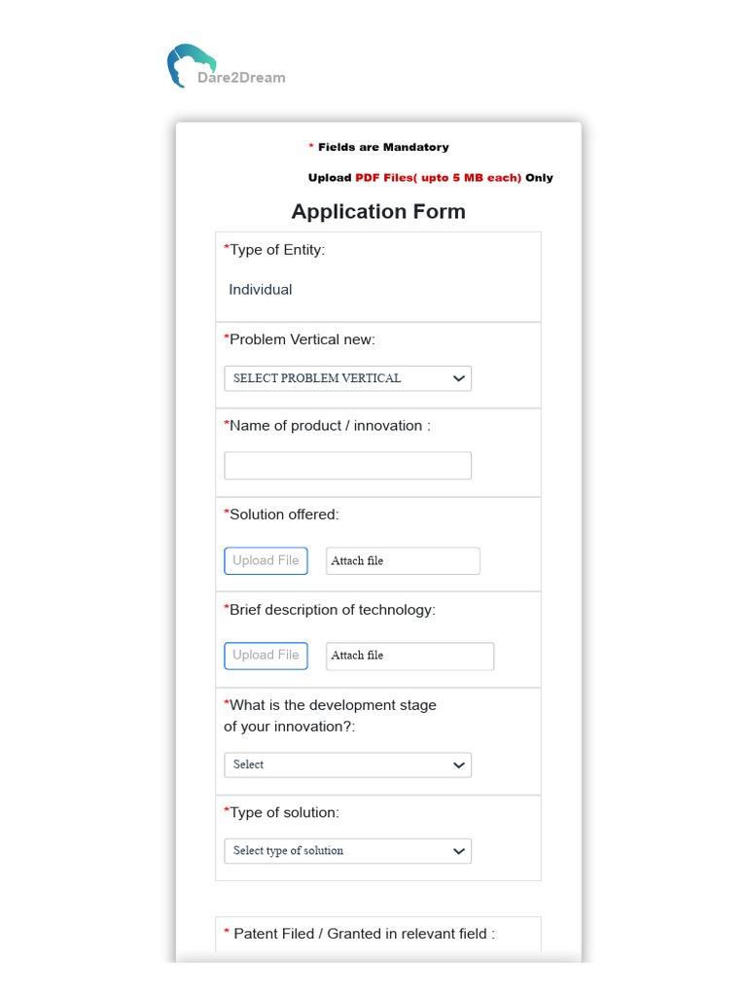Click the Dare2Dream brand name text
Image resolution: width=747 pixels, height=996 pixels.
(x=241, y=78)
